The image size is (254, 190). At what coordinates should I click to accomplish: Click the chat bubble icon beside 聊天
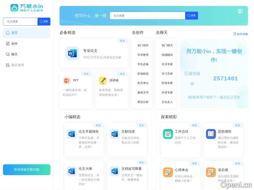7,54
